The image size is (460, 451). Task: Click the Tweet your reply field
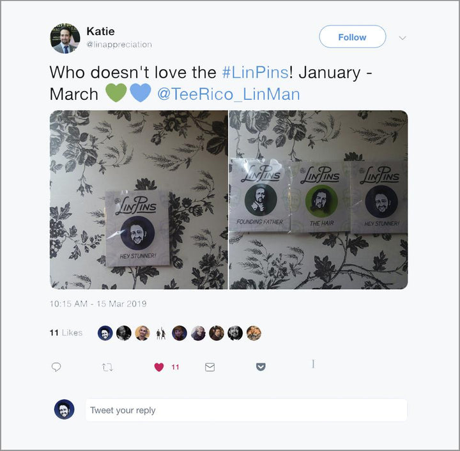(x=246, y=410)
